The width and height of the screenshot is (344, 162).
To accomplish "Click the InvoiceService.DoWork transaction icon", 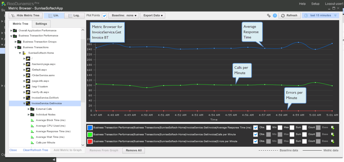I will pos(28,98).
